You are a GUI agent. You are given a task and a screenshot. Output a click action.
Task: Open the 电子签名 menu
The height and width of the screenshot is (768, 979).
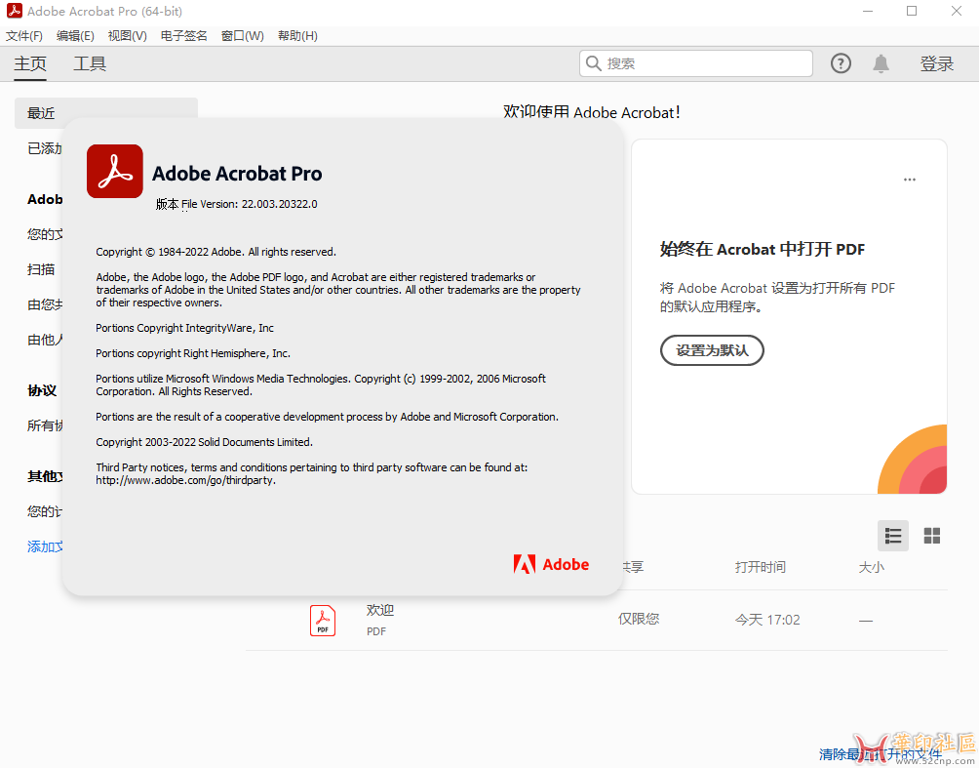183,36
